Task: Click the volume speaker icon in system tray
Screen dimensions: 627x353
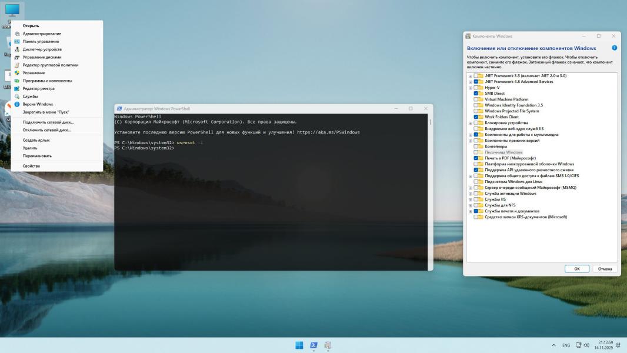Action: 586,345
